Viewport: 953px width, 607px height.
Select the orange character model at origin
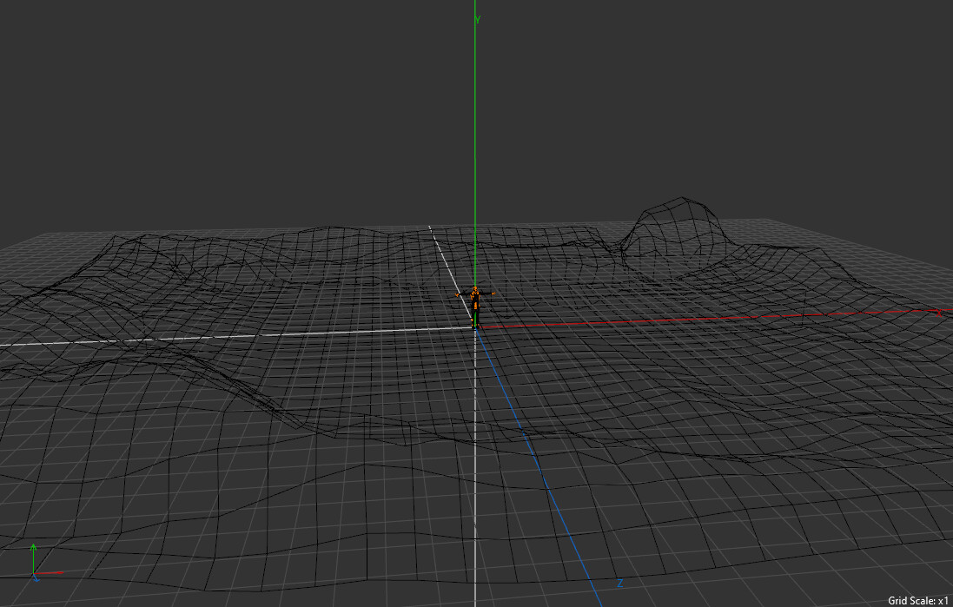(475, 307)
